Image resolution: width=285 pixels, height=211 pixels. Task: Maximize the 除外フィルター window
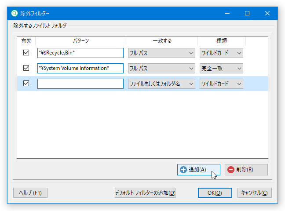coord(247,13)
